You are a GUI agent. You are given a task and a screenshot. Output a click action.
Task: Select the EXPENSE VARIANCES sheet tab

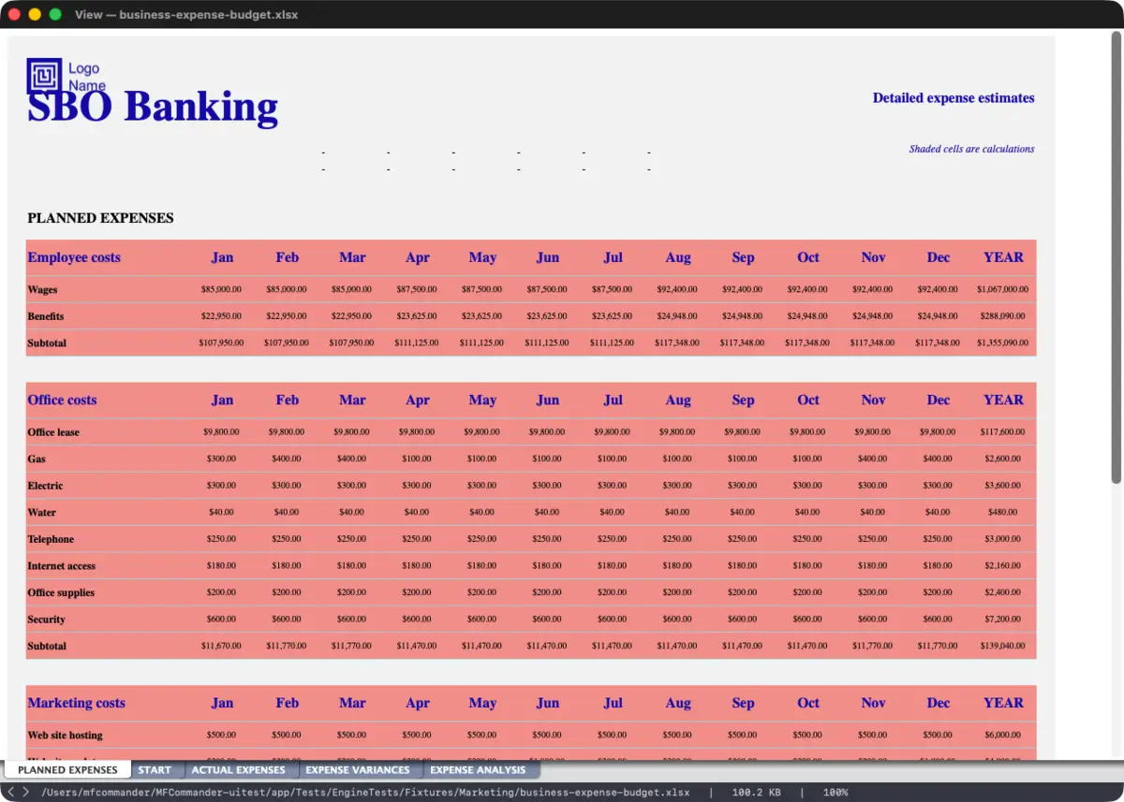click(x=358, y=770)
